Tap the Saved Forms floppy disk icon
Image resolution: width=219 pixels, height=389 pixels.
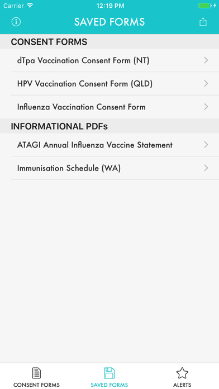tap(109, 373)
